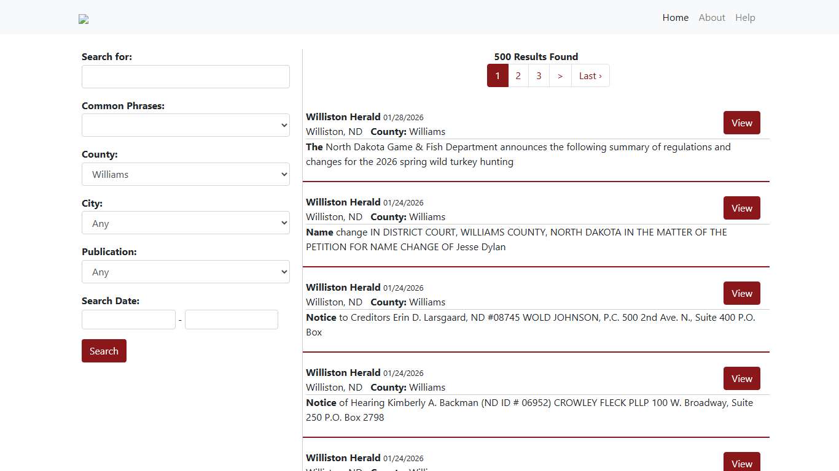Open the County dropdown showing Williams
The width and height of the screenshot is (839, 471).
(x=185, y=174)
